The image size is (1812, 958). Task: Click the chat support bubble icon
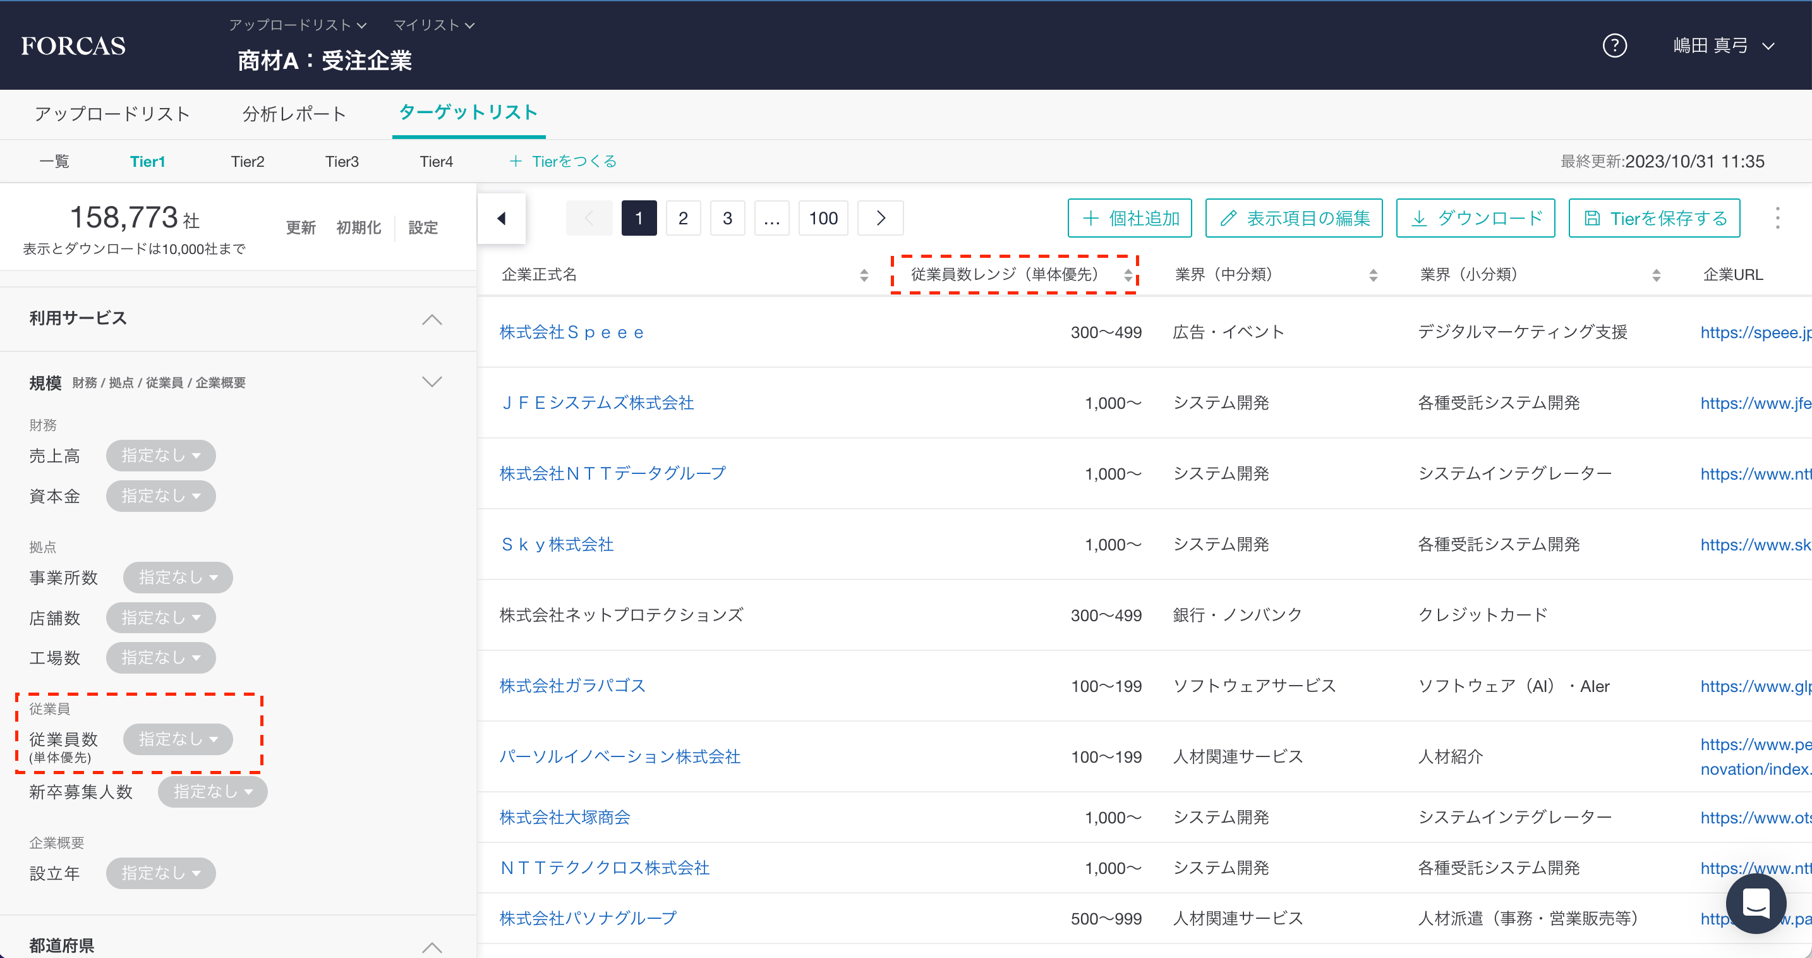click(x=1756, y=903)
